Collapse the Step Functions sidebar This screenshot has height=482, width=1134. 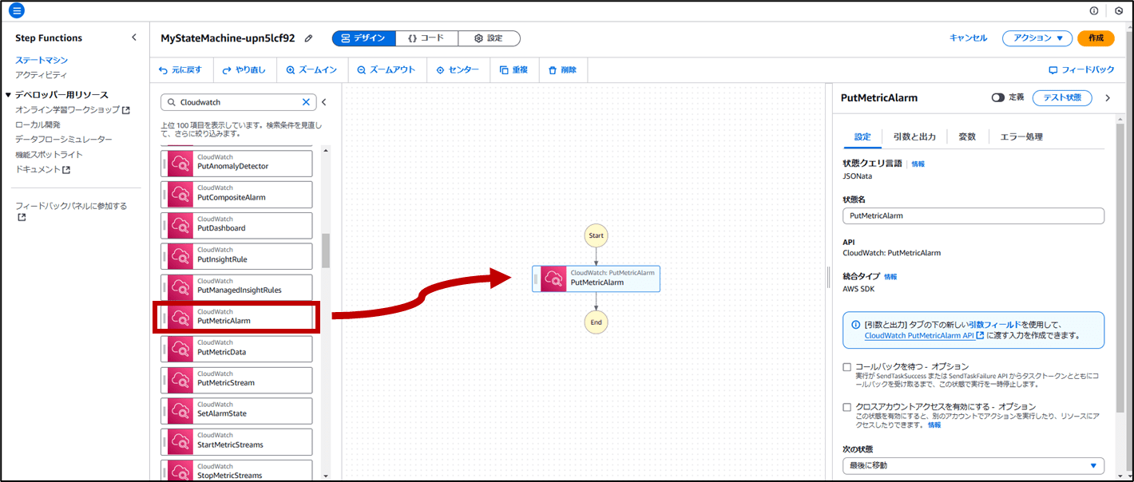click(133, 38)
